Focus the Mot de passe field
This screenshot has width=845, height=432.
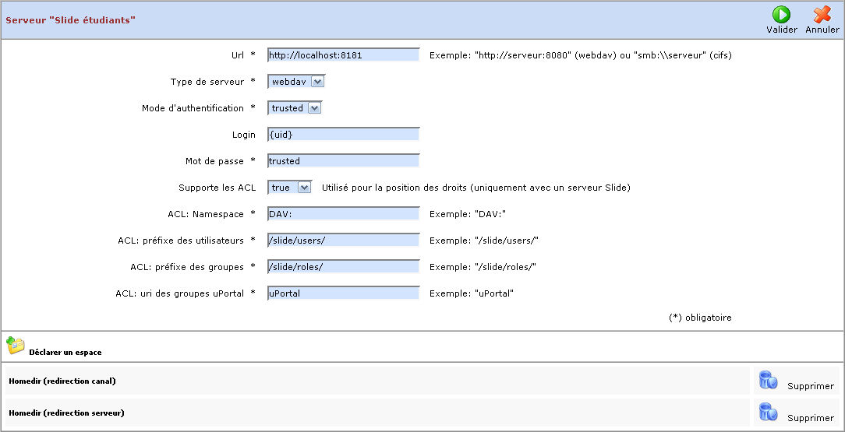343,161
